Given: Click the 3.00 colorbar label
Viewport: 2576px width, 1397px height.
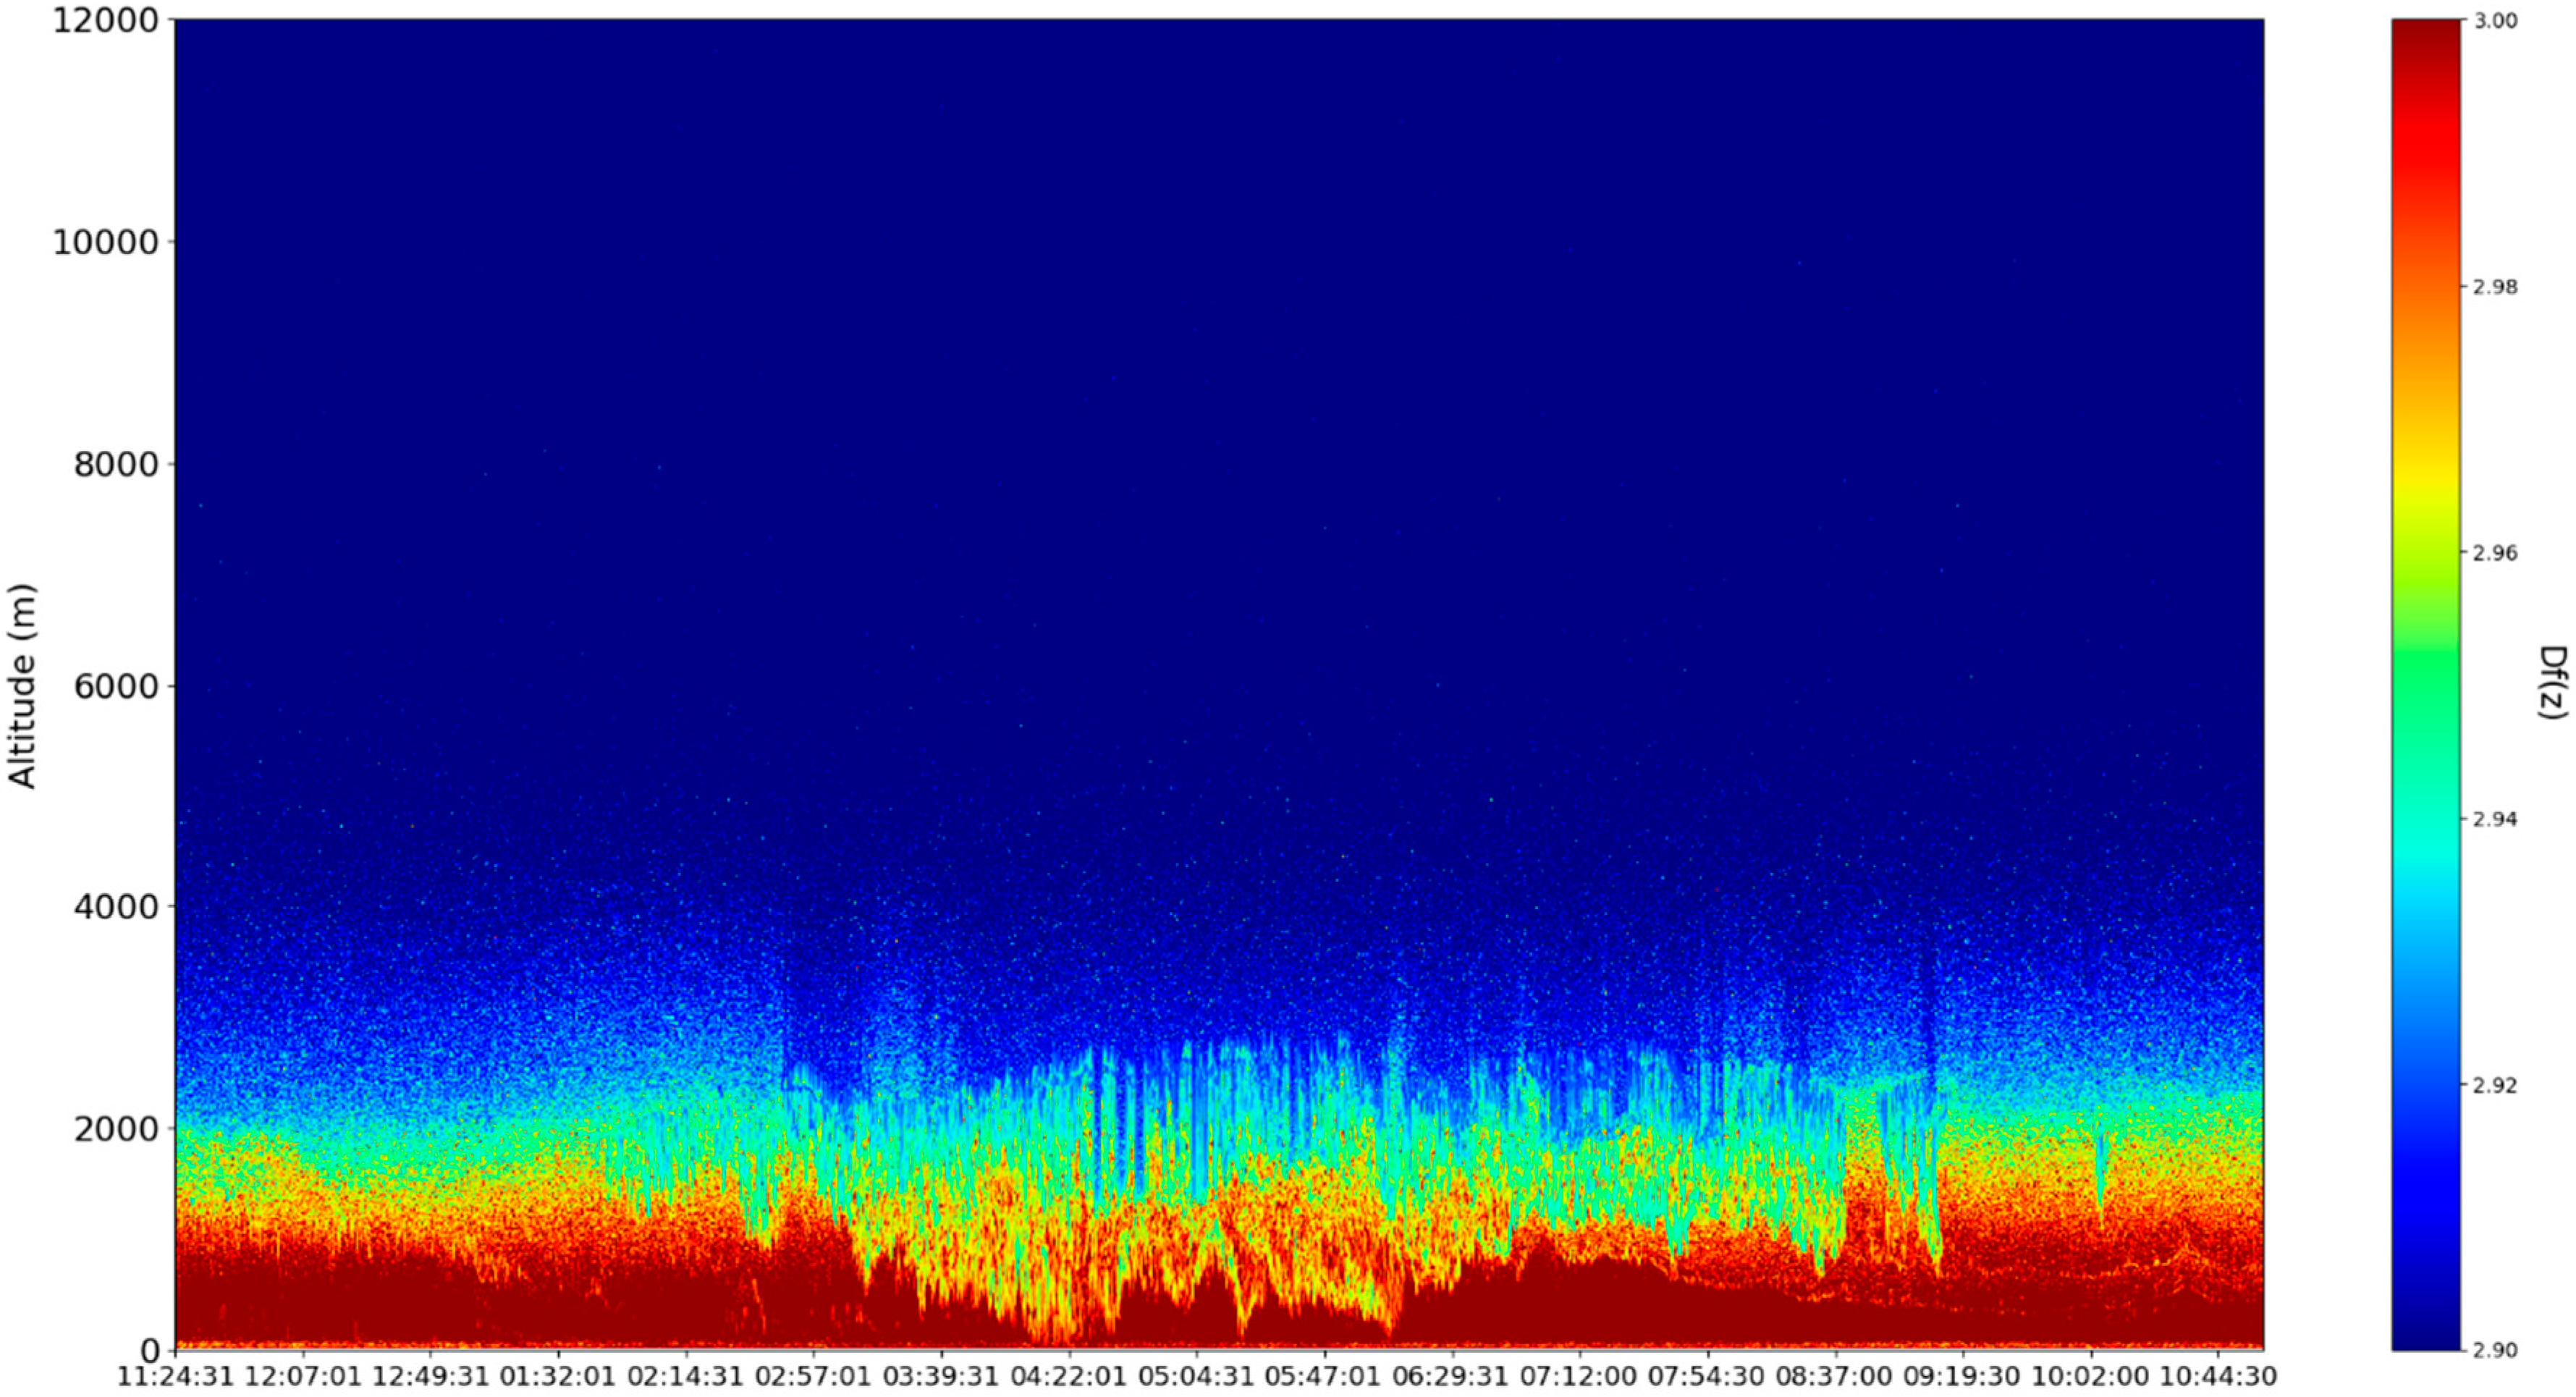Looking at the screenshot, I should (x=2495, y=21).
